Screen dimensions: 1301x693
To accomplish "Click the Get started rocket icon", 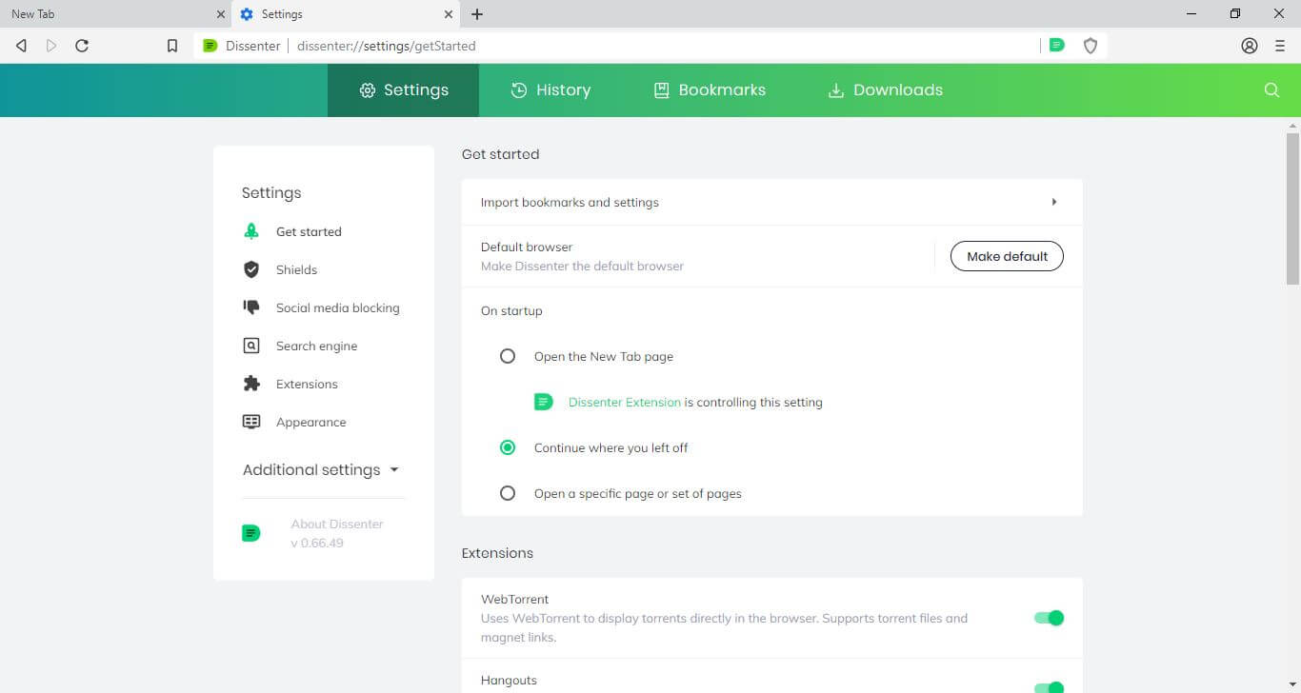I will point(251,231).
